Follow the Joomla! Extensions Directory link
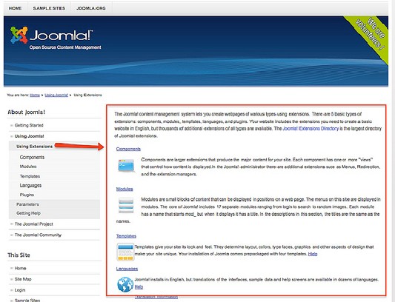 coord(311,128)
